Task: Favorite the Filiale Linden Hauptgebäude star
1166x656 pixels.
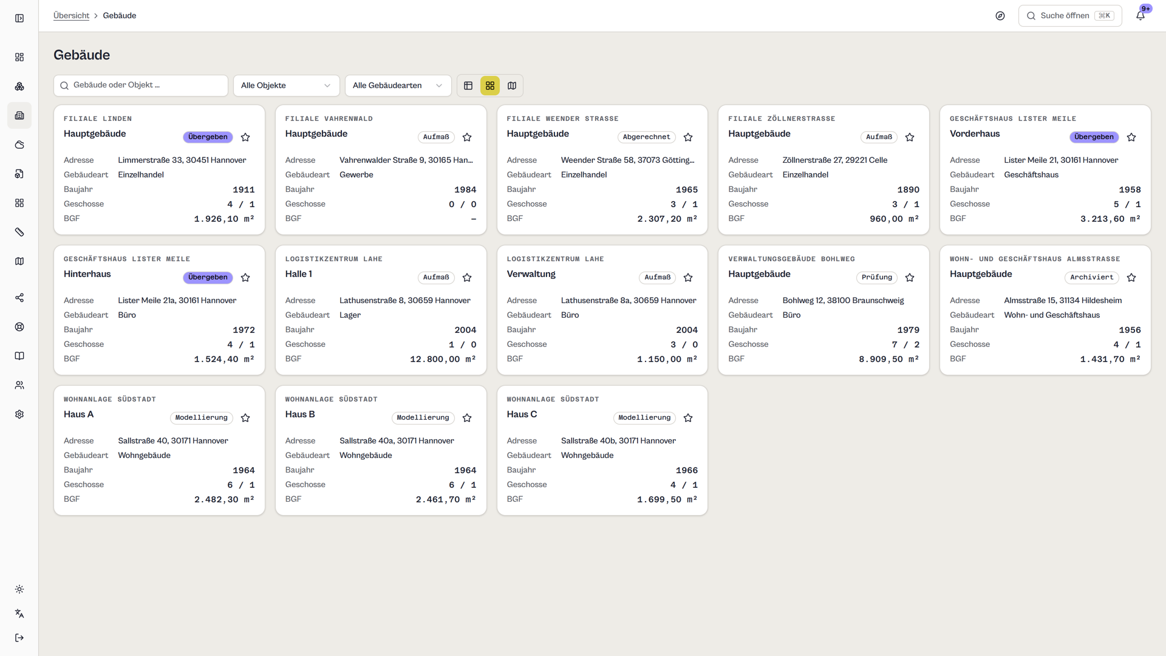Action: 245,137
